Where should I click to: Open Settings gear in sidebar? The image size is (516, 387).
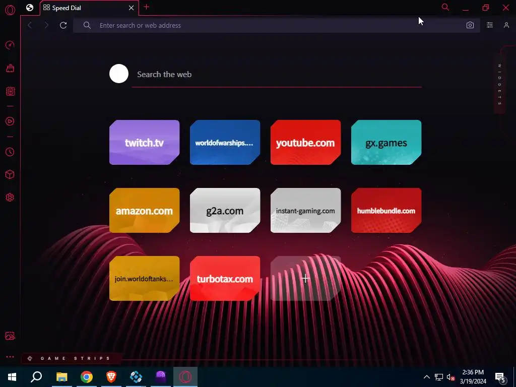pyautogui.click(x=10, y=197)
